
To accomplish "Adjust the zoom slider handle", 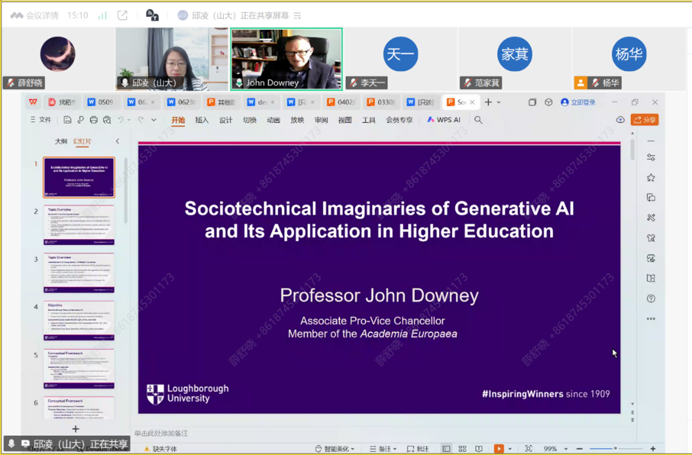I will [615, 449].
